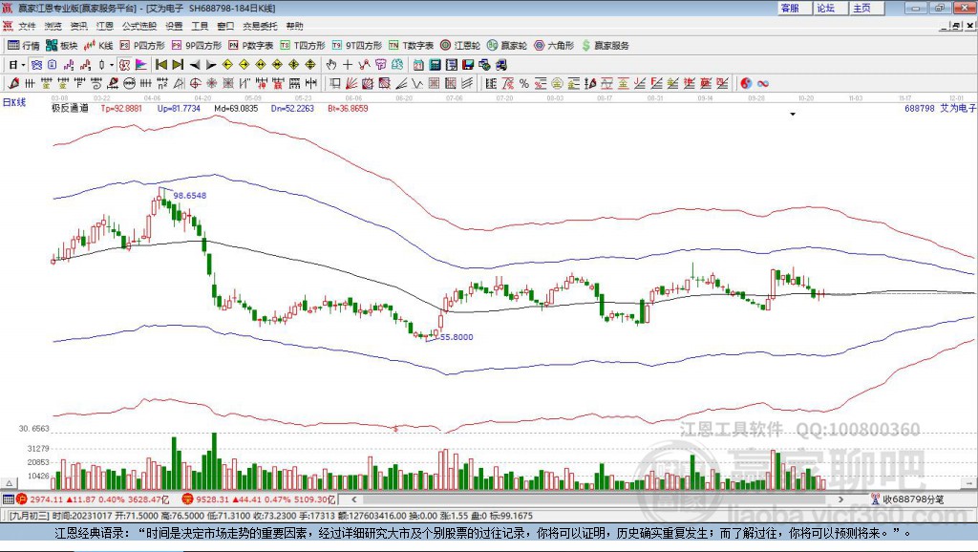Toggle the highlighted 极 channel indicator button
Viewport: 978px width, 552px height.
[x=125, y=65]
